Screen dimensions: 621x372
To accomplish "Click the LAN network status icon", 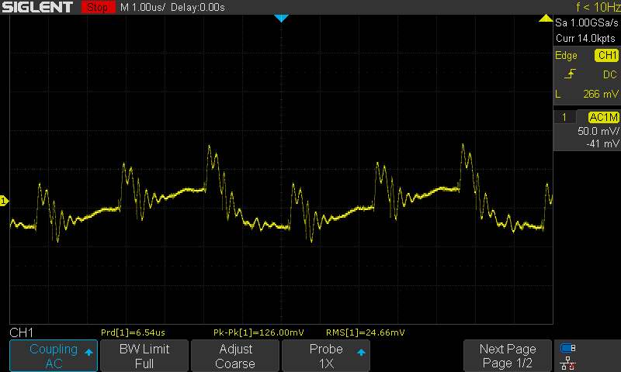I will 568,363.
